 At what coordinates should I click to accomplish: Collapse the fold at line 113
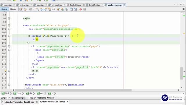coord(9,71)
